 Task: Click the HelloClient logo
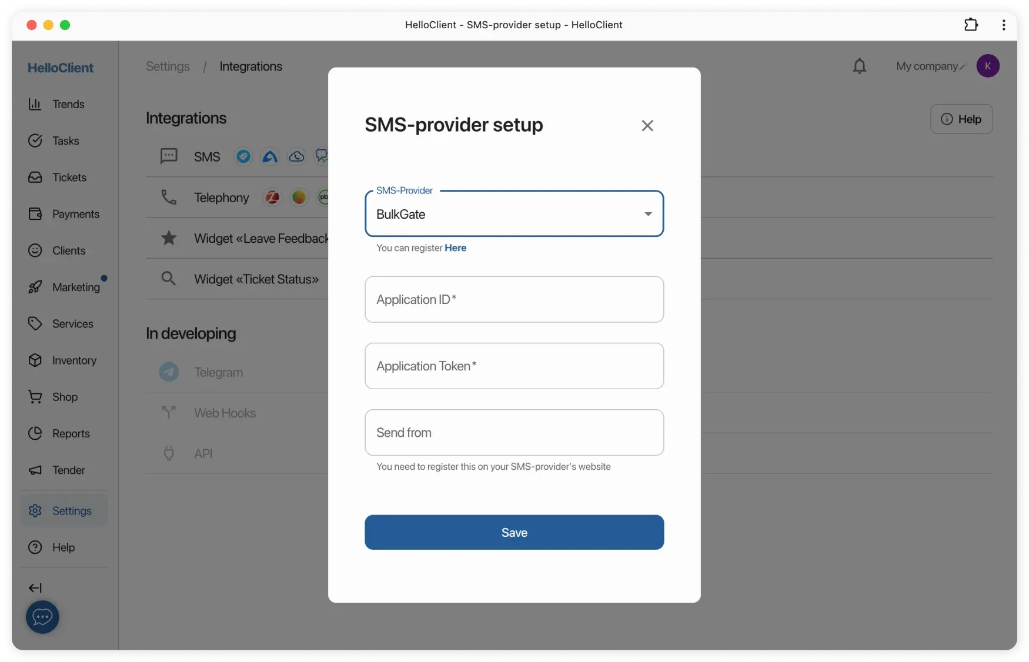tap(60, 68)
